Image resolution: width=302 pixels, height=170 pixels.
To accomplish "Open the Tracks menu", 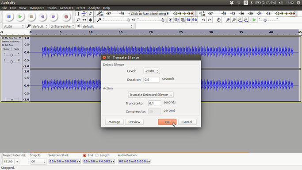I will coord(52,8).
